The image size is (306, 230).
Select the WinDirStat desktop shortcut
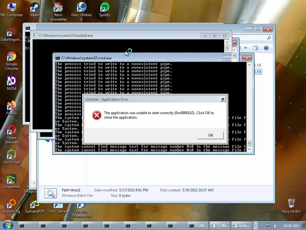coord(12,157)
